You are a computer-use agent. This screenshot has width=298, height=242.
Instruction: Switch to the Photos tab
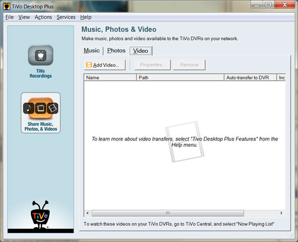coord(116,50)
